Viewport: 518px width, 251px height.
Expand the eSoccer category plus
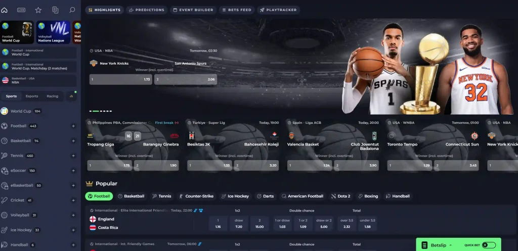click(x=73, y=171)
